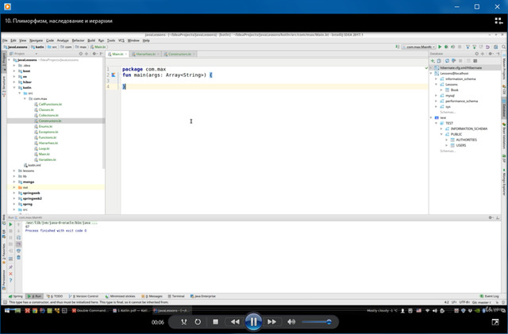Viewport: 508px width, 334px height.
Task: Mute the media player volume
Action: [291, 321]
